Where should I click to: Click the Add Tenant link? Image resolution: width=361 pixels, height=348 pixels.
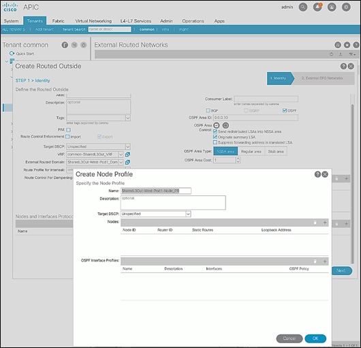[x=44, y=29]
